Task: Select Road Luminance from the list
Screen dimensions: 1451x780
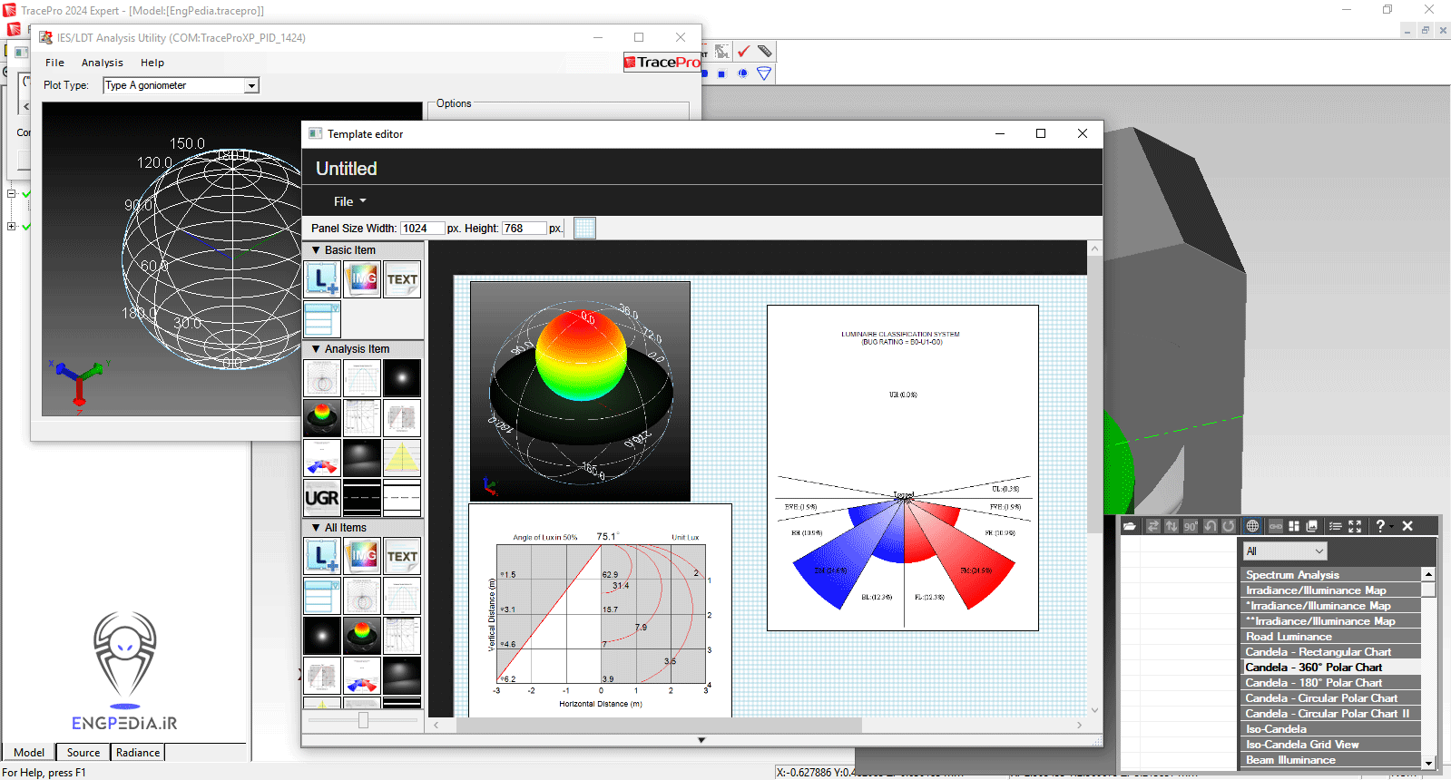Action: click(x=1289, y=637)
